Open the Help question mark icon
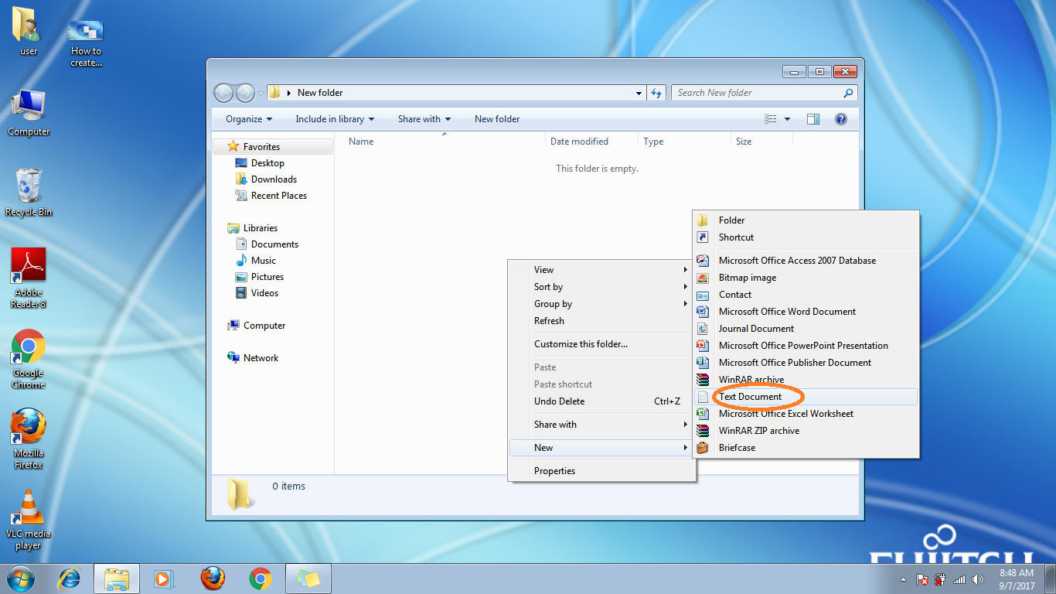This screenshot has width=1056, height=594. [x=841, y=119]
